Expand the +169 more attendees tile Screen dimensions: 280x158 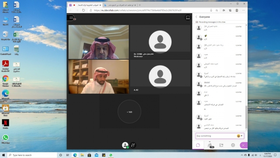129,112
